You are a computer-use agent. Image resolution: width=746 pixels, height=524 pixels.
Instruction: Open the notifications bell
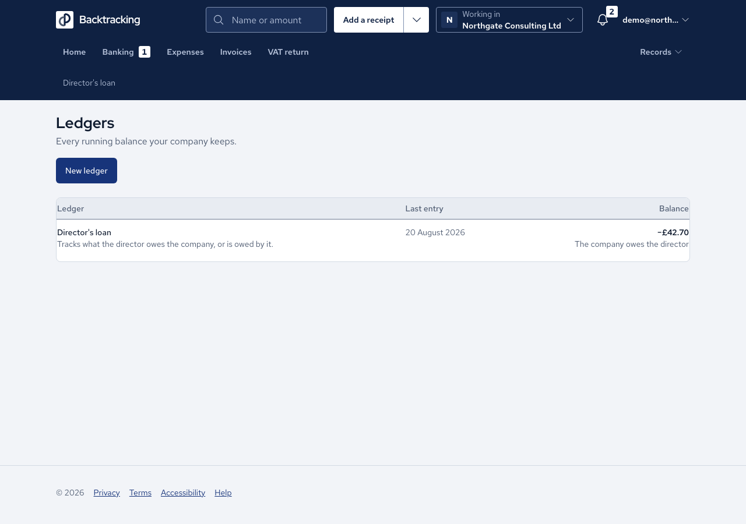coord(603,20)
